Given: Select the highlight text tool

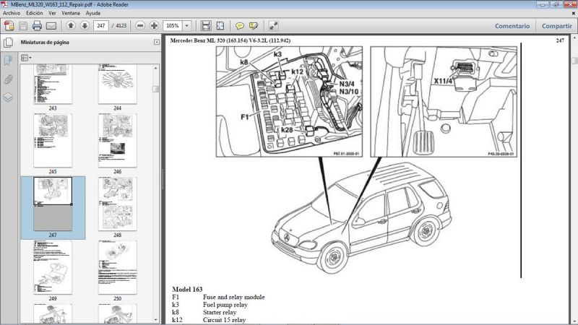Looking at the screenshot, I should tap(254, 25).
